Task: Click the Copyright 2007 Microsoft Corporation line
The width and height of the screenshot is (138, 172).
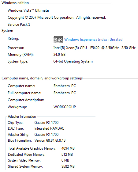Action: click(57, 17)
